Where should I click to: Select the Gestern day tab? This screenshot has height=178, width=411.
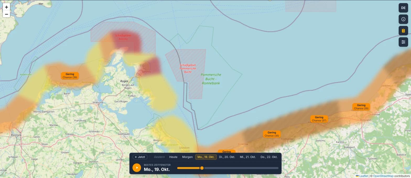[159, 157]
